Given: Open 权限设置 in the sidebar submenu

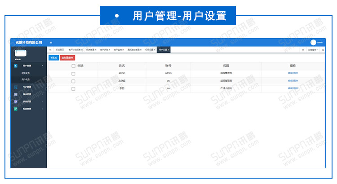Looking at the screenshot, I should point(25,73).
